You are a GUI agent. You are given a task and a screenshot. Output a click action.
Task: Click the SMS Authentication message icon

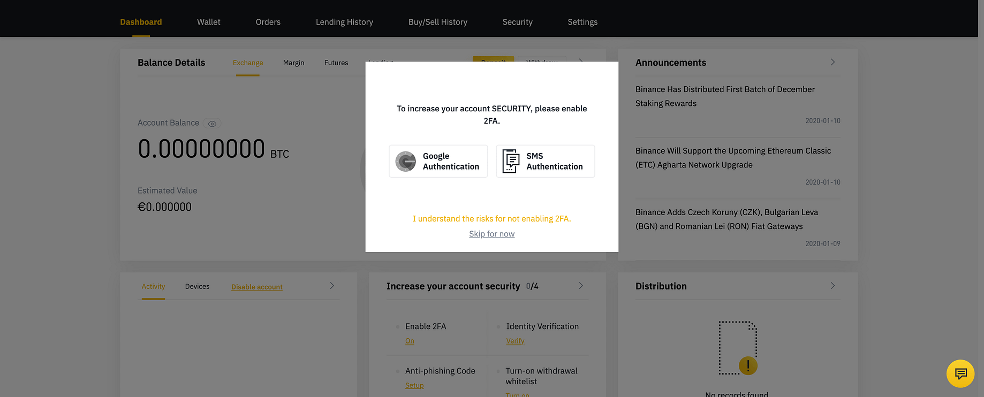pos(511,161)
